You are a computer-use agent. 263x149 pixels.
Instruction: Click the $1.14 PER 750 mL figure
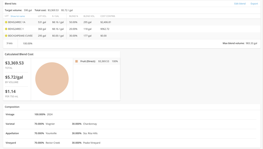pos(10,92)
